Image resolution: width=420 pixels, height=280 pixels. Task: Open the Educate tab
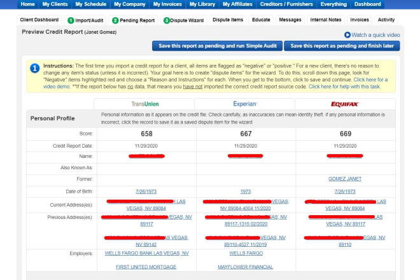point(261,20)
